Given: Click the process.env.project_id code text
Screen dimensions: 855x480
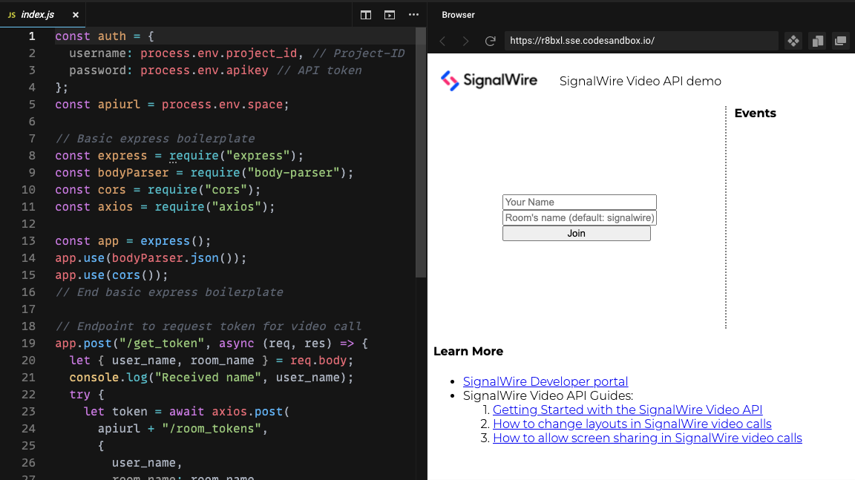Looking at the screenshot, I should pos(219,53).
